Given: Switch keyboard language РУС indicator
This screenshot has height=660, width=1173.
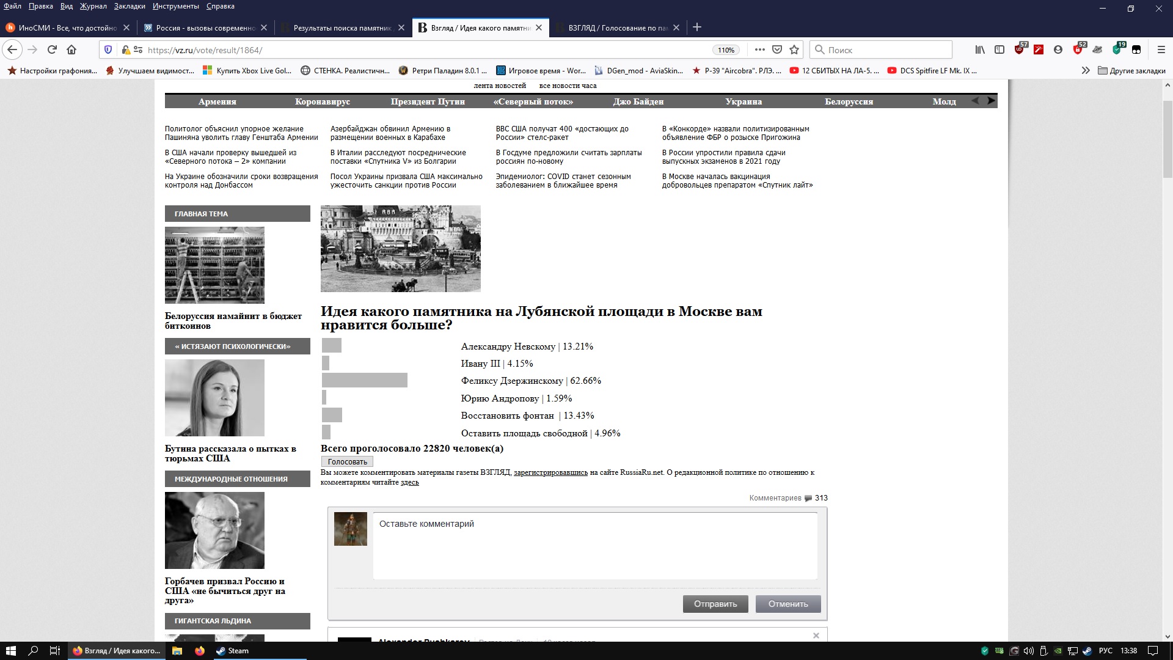Looking at the screenshot, I should (1105, 651).
